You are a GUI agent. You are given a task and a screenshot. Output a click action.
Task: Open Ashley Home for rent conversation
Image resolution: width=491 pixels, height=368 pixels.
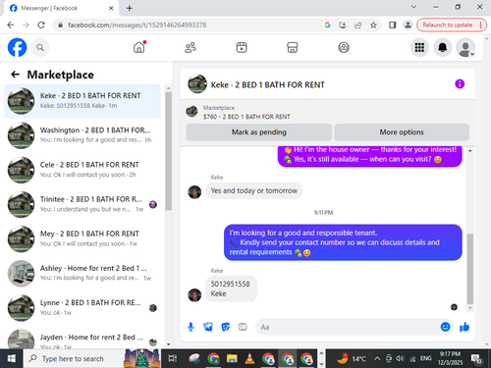82,273
